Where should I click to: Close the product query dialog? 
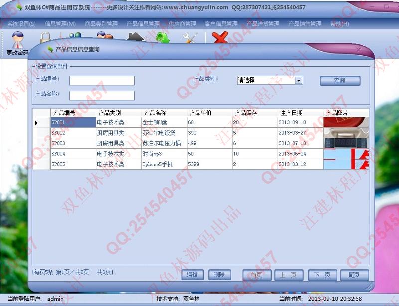tap(358, 49)
